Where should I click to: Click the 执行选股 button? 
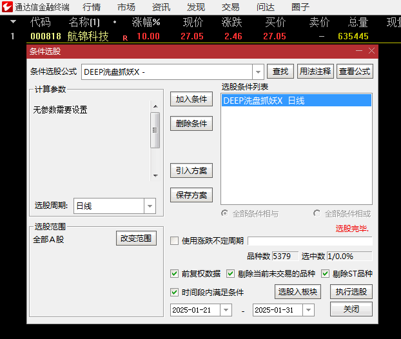pos(351,292)
